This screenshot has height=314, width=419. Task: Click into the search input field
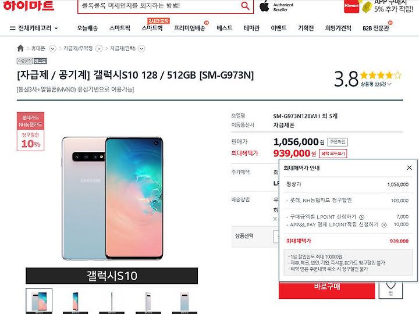[x=159, y=6]
